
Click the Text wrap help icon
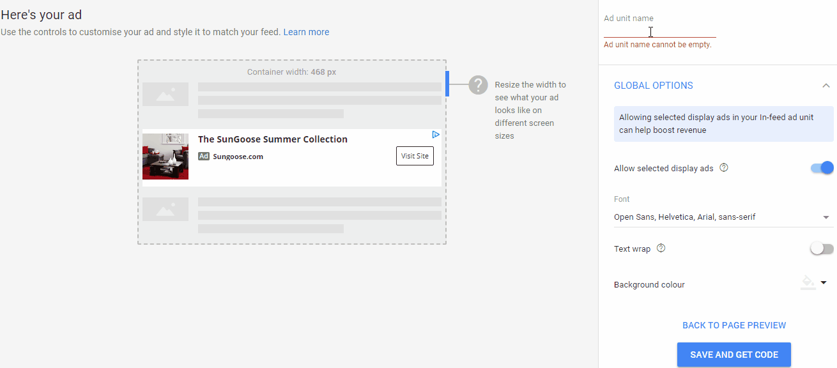tap(661, 249)
